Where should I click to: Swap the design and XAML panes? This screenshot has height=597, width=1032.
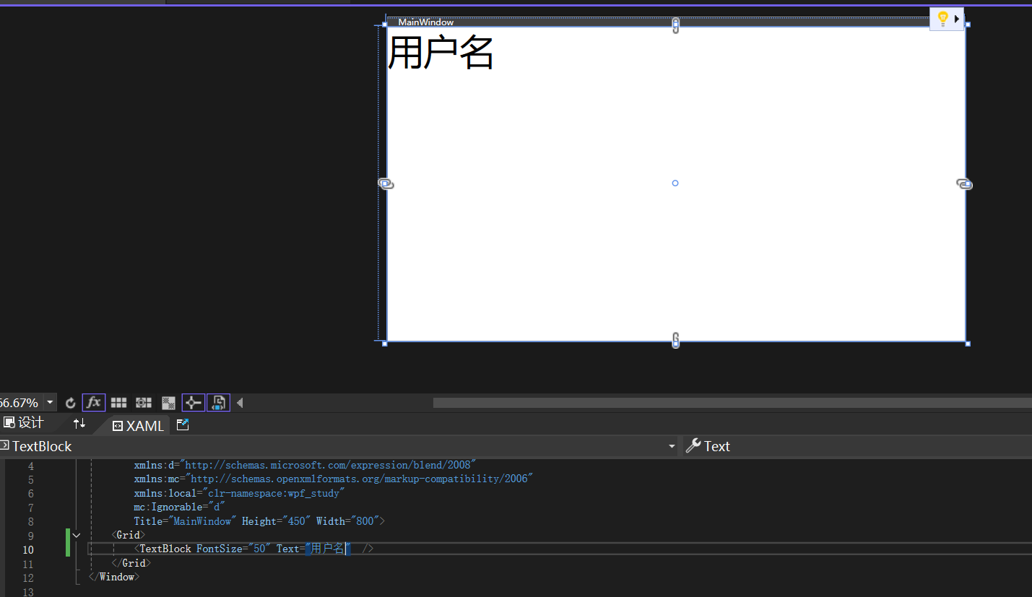point(79,423)
